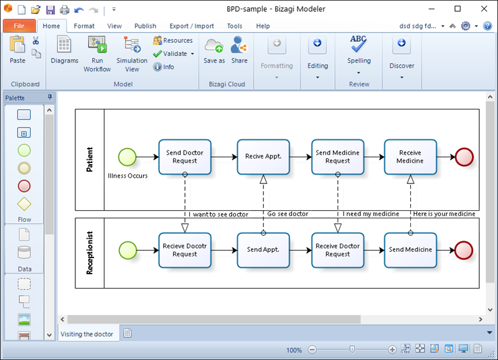Click the zoom slider handle

352,349
